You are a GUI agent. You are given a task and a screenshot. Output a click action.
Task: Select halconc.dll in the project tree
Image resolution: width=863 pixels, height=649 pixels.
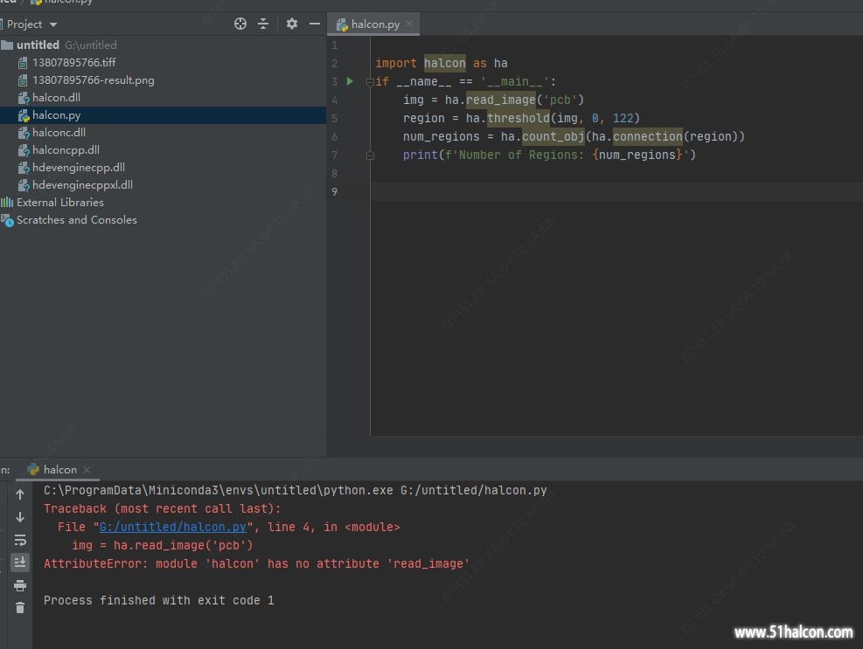click(59, 133)
